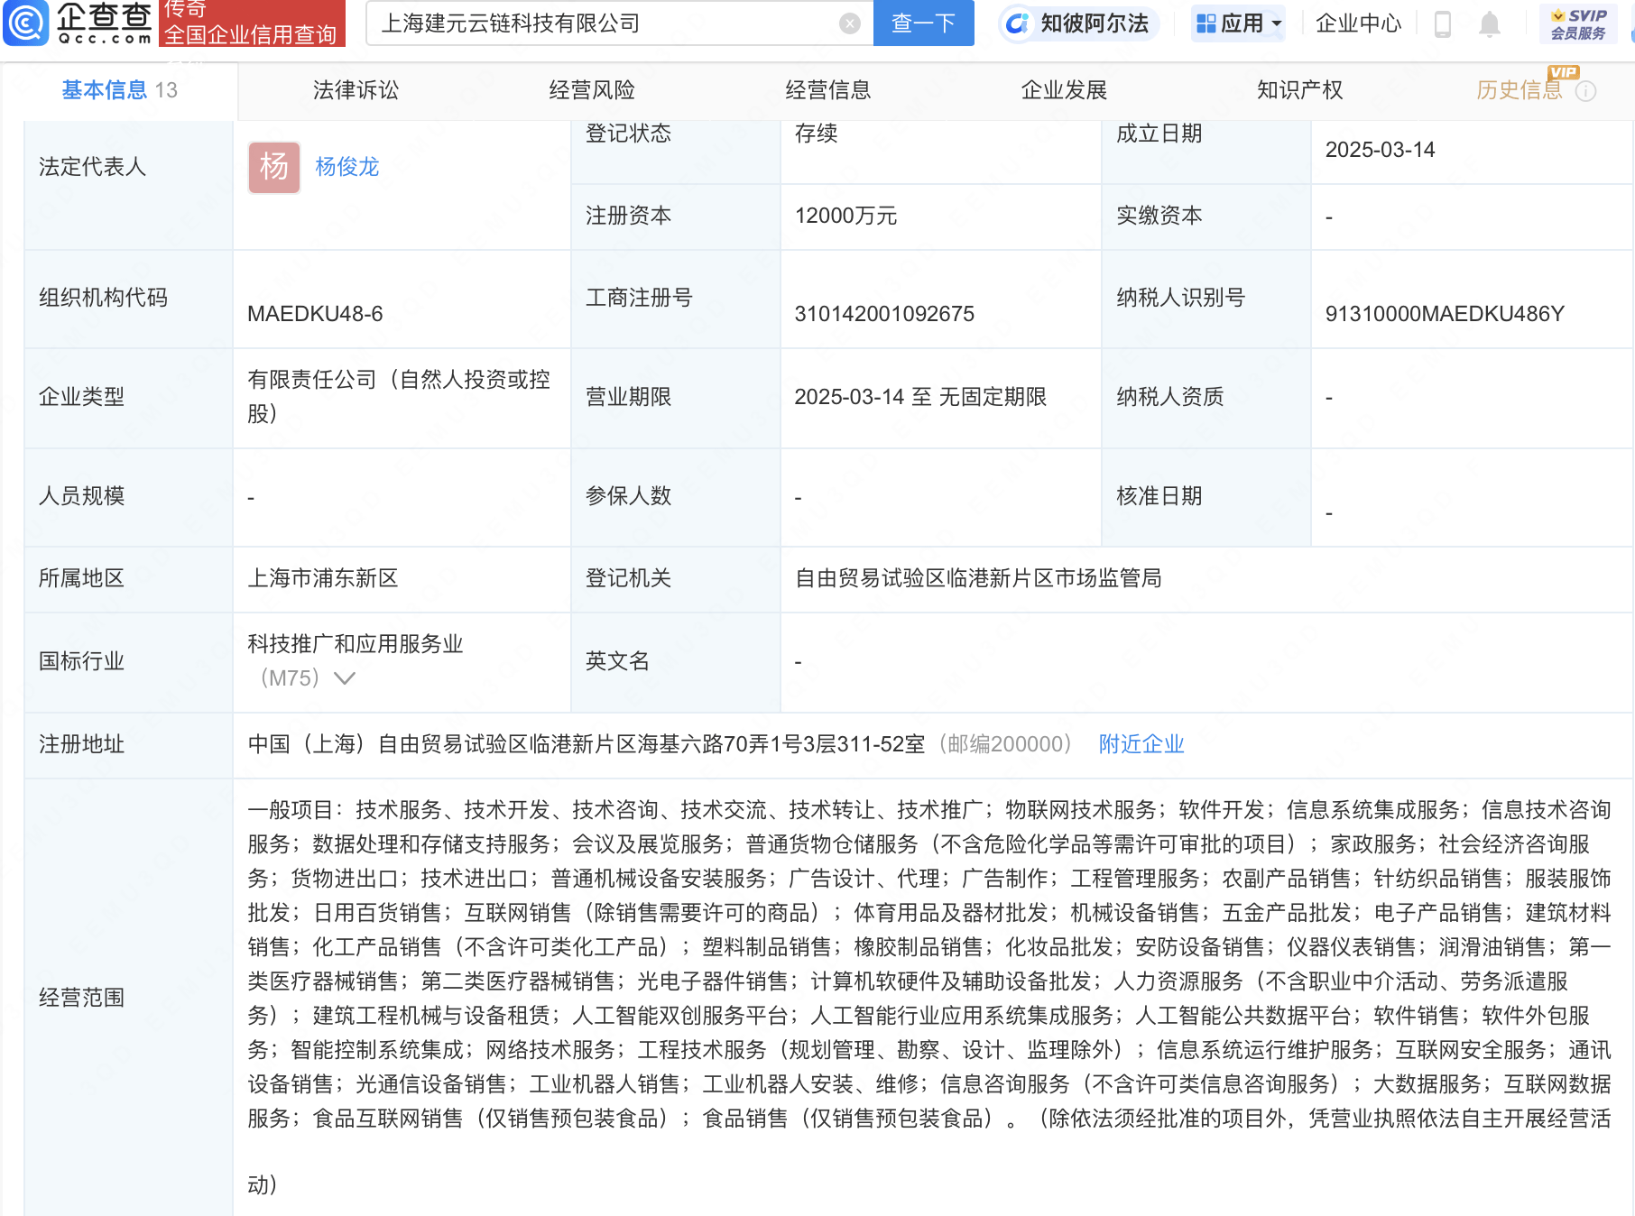
Task: Click the status value 存续
Action: tap(817, 134)
